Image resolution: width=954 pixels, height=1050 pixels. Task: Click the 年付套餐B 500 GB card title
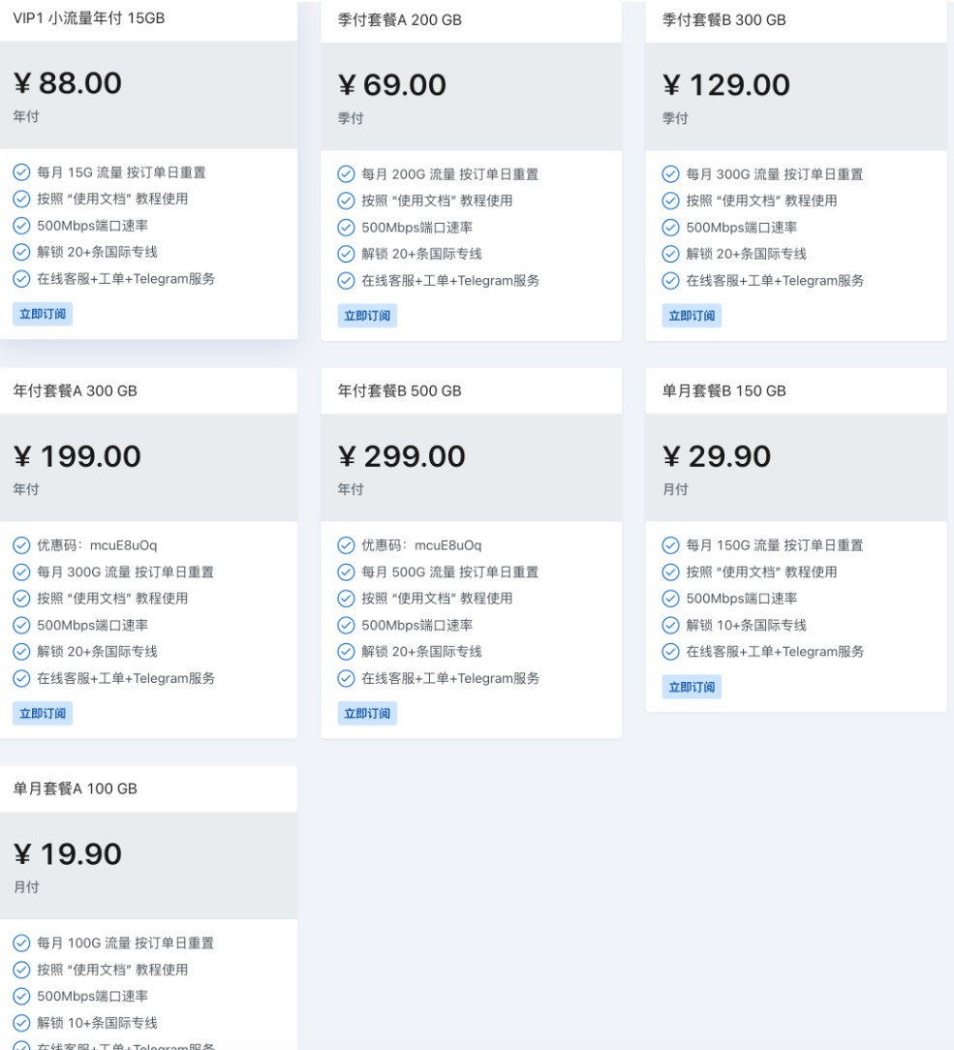[399, 391]
